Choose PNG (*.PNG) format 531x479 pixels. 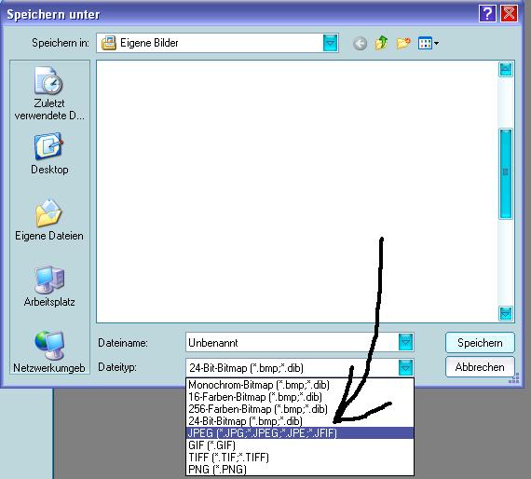300,470
